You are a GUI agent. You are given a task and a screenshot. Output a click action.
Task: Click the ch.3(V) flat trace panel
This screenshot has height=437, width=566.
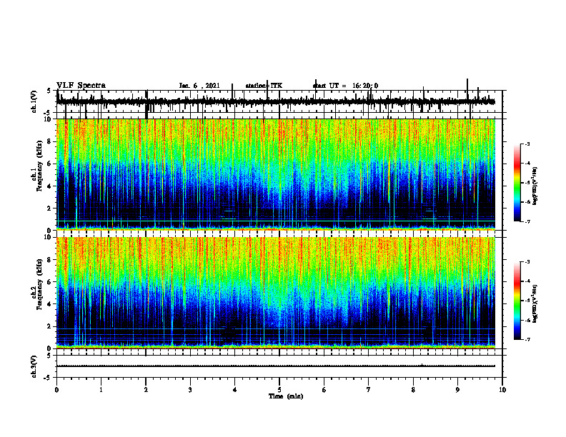(x=279, y=366)
